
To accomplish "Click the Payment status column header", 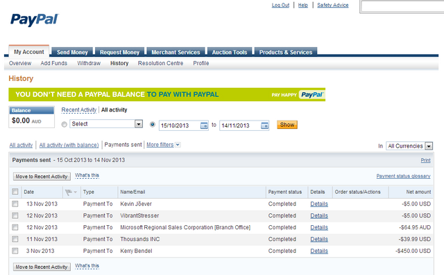I will pos(285,192).
